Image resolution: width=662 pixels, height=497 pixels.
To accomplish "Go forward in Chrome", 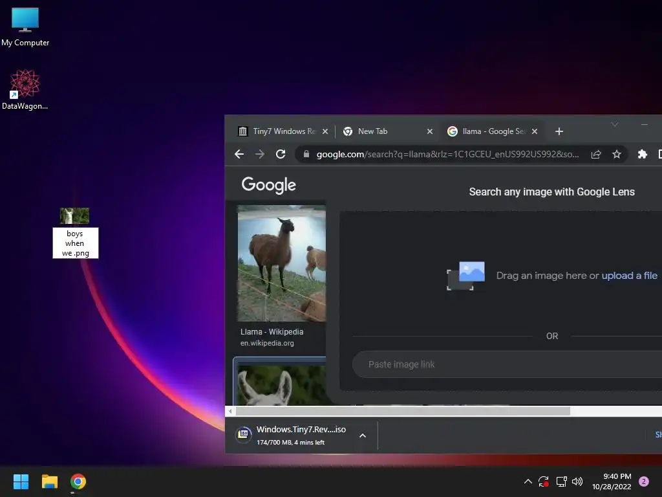I will click(260, 154).
